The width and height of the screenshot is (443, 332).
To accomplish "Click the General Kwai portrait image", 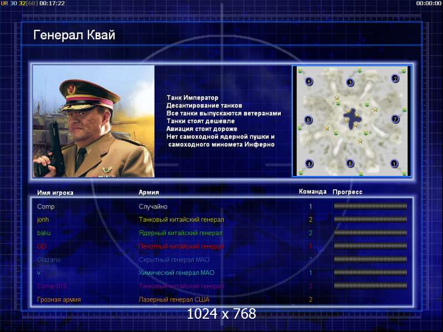I will click(94, 121).
